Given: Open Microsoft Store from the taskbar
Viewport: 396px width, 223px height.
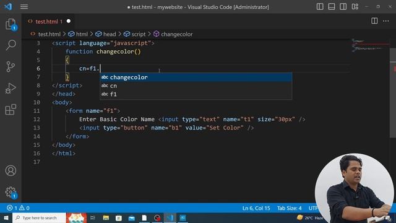Looking at the screenshot, I should pyautogui.click(x=119, y=217).
